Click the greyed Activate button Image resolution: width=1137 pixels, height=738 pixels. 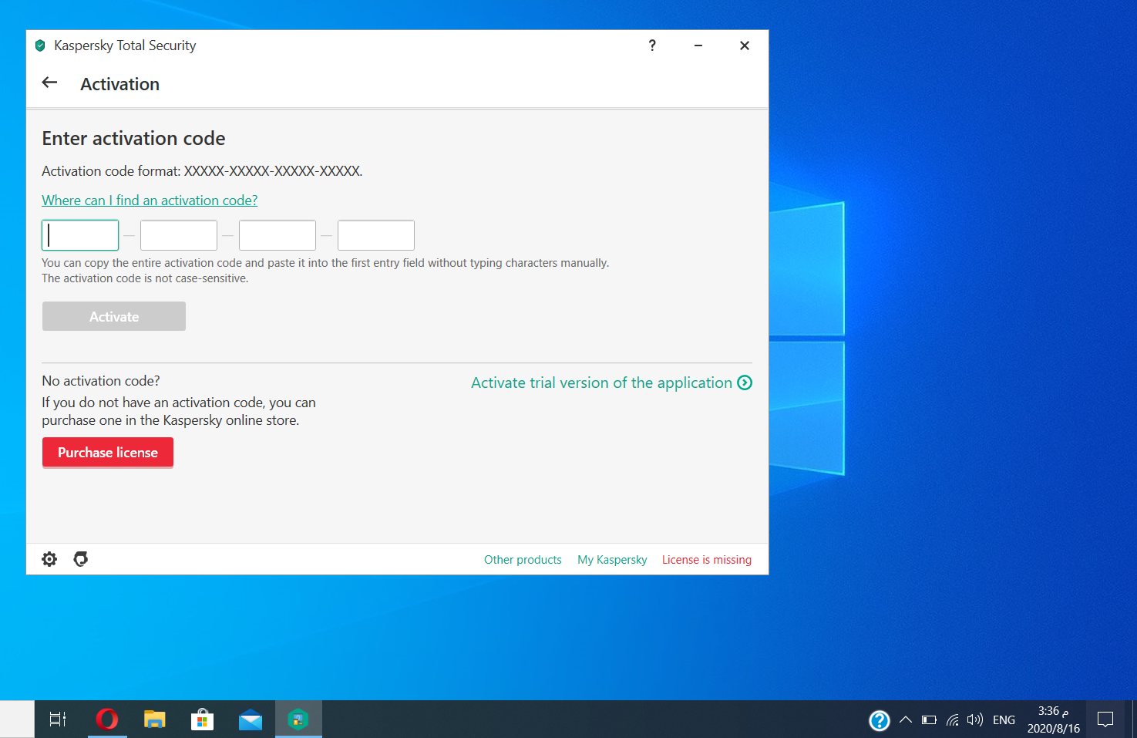coord(114,316)
